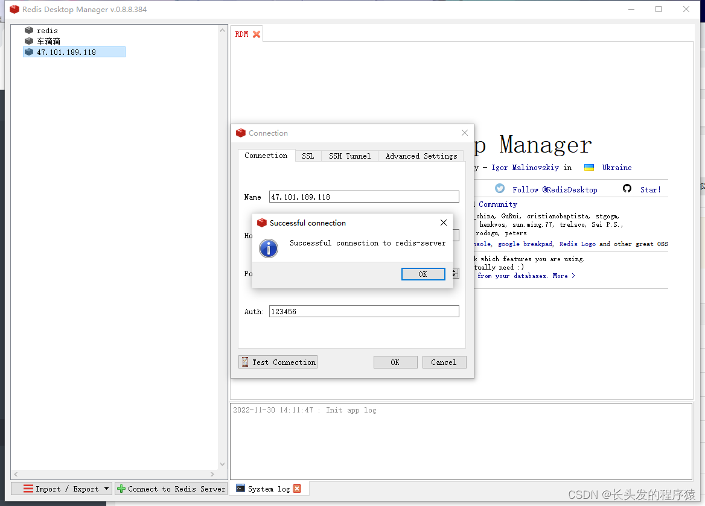Confirm the Successful connection message with OK

pyautogui.click(x=423, y=274)
